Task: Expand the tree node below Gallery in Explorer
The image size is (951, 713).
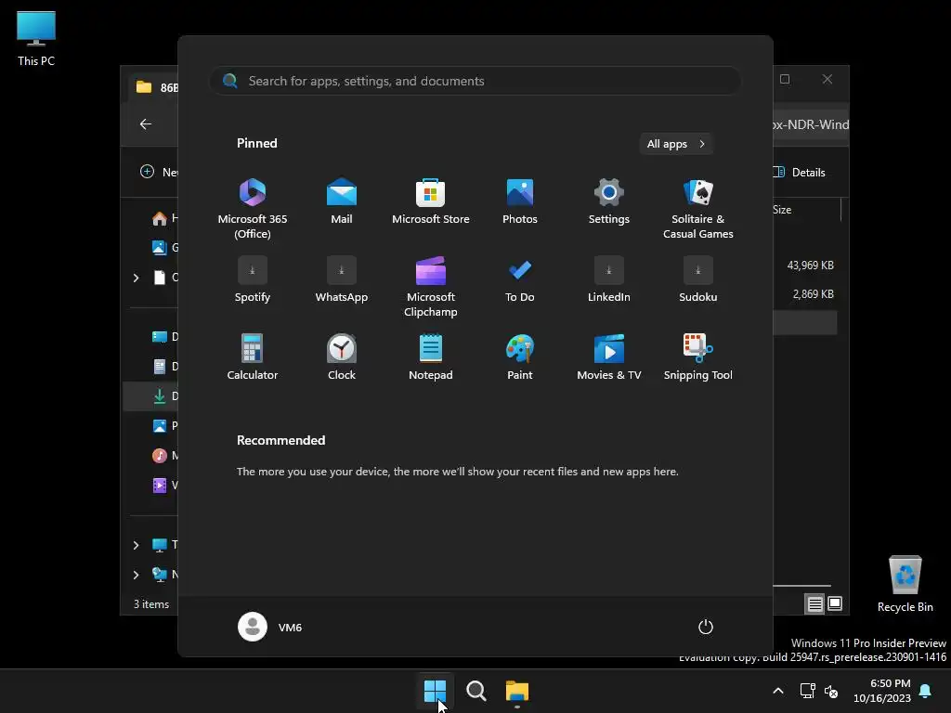Action: tap(136, 278)
